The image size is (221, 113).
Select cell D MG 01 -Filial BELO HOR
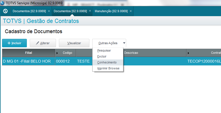pos(29,61)
